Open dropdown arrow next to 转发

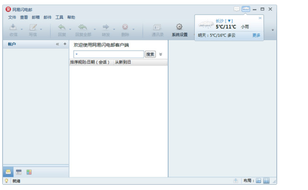(x=114, y=29)
